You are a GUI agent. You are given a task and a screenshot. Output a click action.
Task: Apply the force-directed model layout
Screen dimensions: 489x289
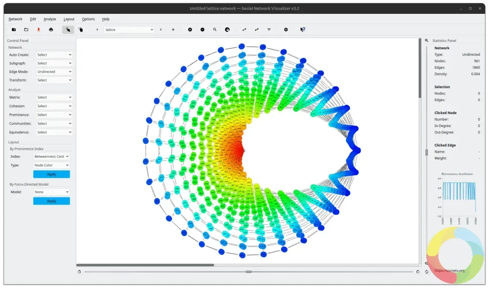52,201
